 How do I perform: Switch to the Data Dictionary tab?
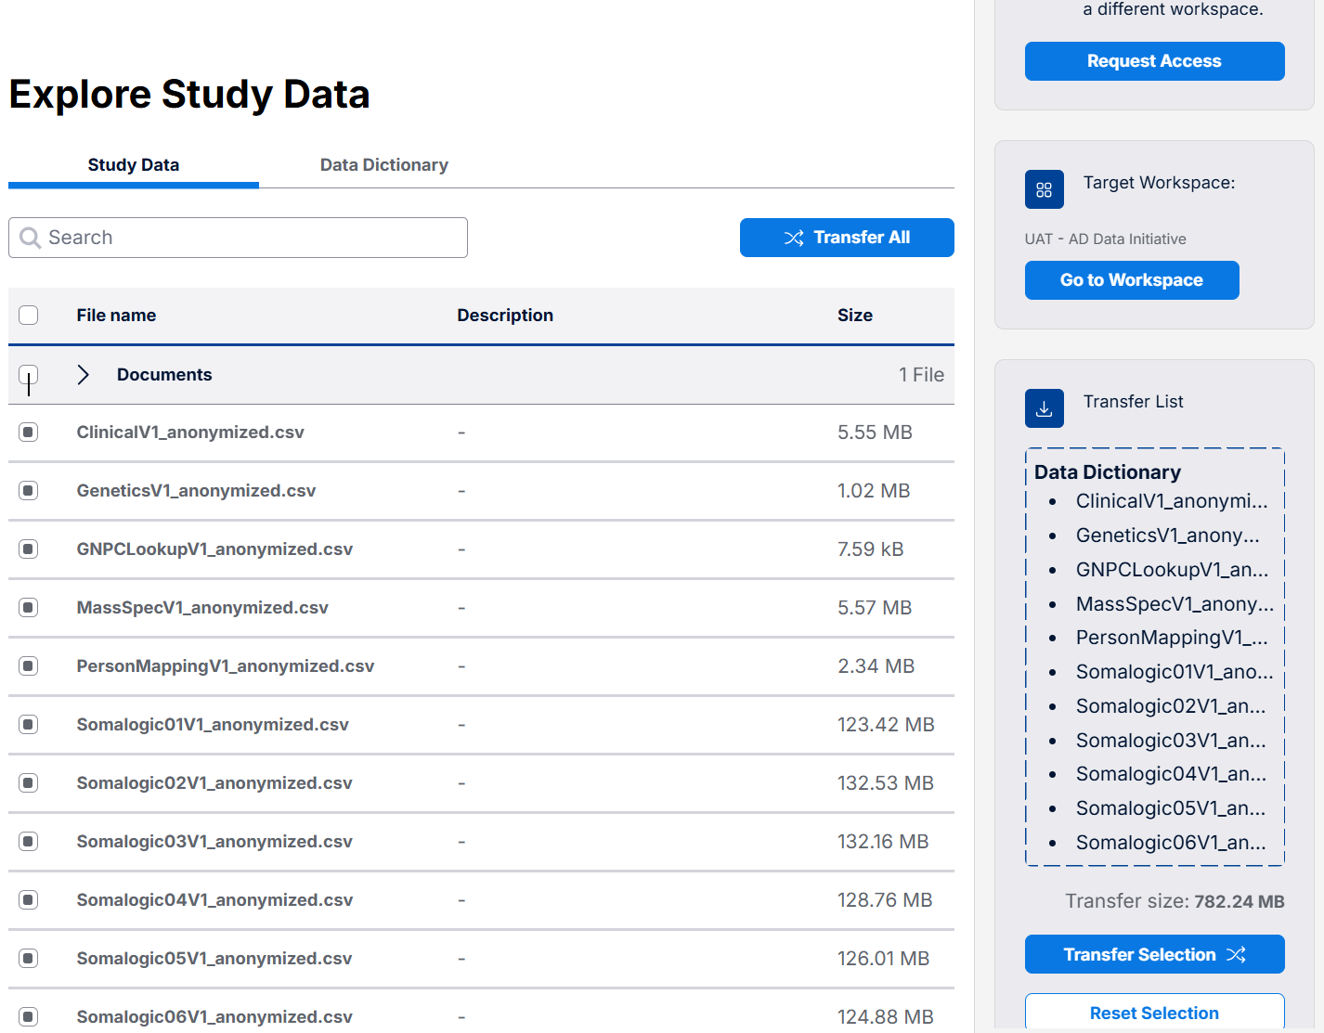(383, 164)
